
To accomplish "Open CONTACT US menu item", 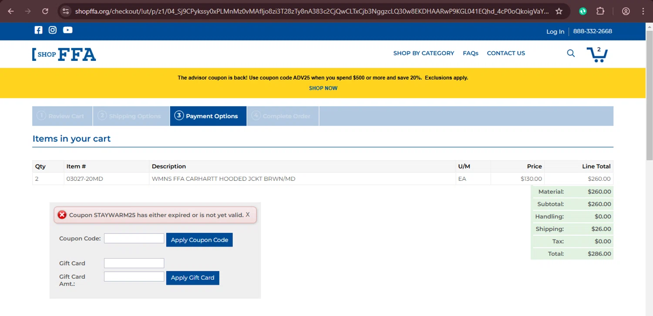I will point(506,53).
